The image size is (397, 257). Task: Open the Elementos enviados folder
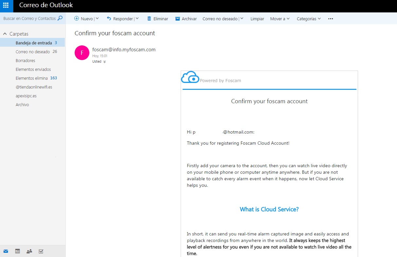click(33, 69)
